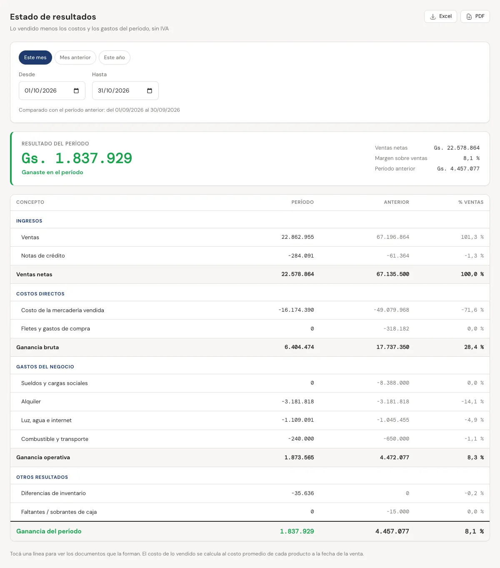The height and width of the screenshot is (568, 500).
Task: Click the fuel amount -240.000
Action: [301, 439]
